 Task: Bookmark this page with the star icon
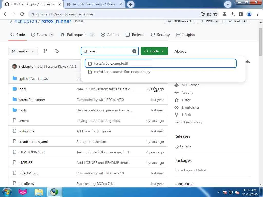point(215,14)
